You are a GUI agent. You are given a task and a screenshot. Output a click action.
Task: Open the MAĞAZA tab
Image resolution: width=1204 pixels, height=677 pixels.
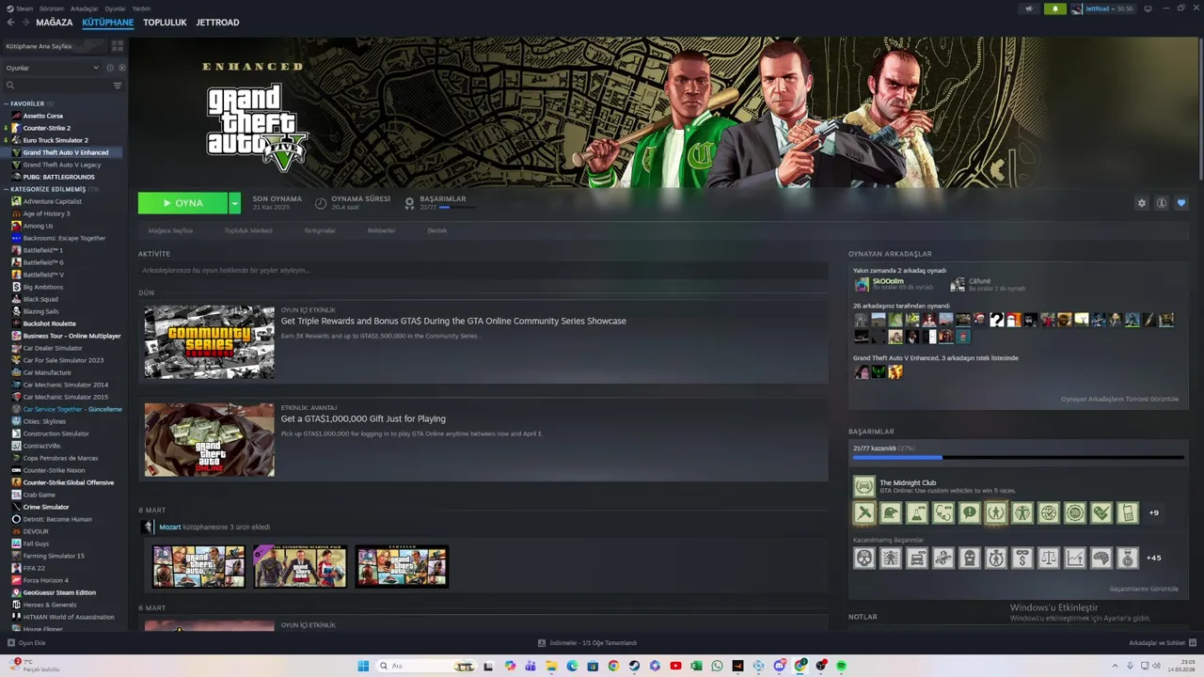coord(54,23)
